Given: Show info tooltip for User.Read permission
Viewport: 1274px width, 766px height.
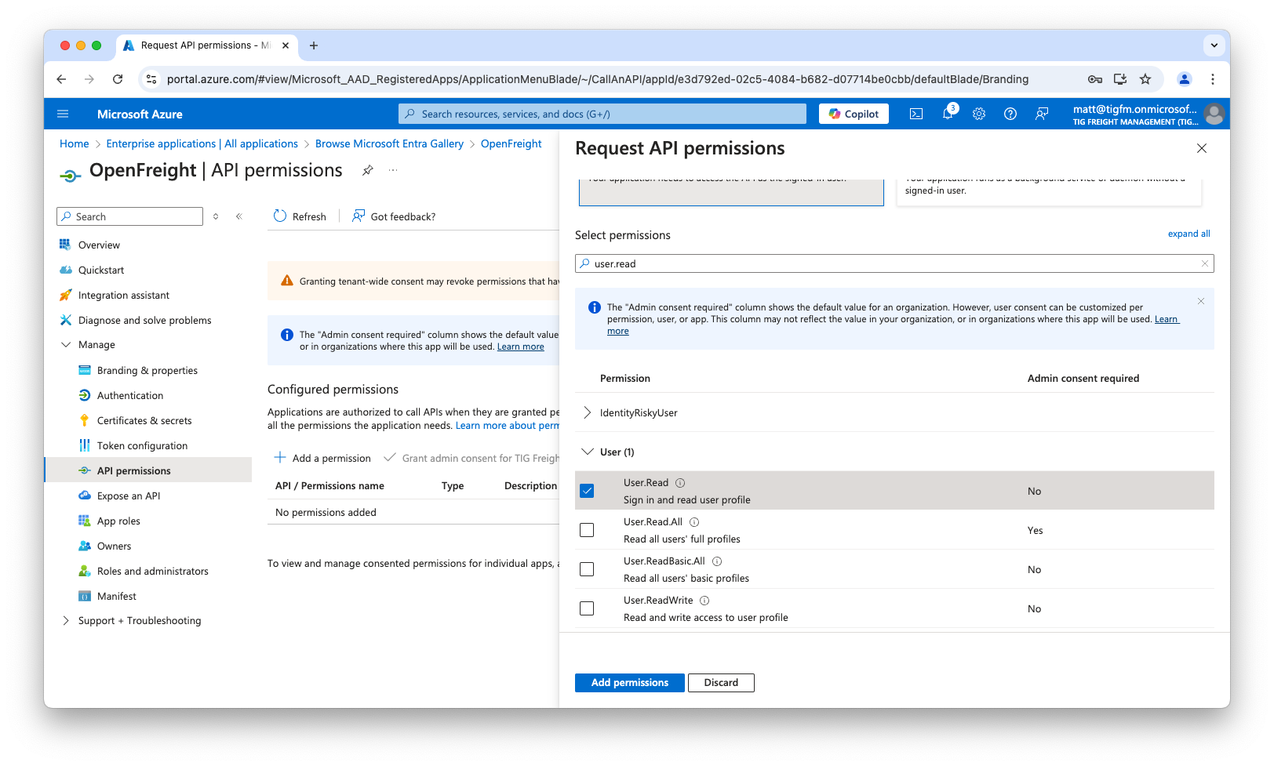Looking at the screenshot, I should (x=680, y=483).
